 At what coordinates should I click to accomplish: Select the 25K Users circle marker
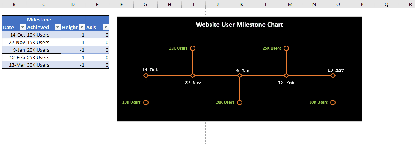coord(286,48)
